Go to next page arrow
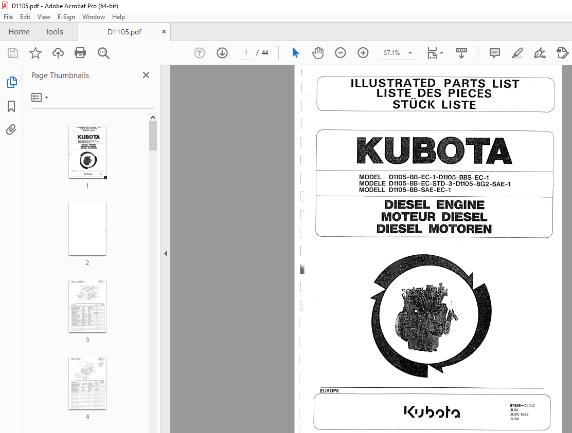 [x=222, y=53]
